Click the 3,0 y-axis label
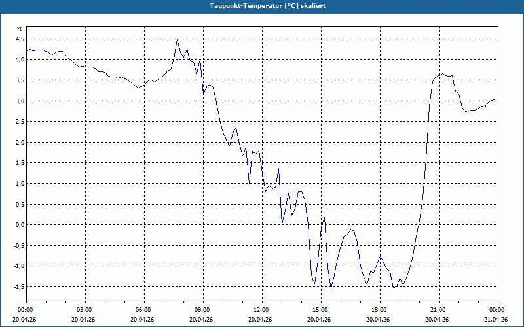The width and height of the screenshot is (524, 327). [20, 101]
